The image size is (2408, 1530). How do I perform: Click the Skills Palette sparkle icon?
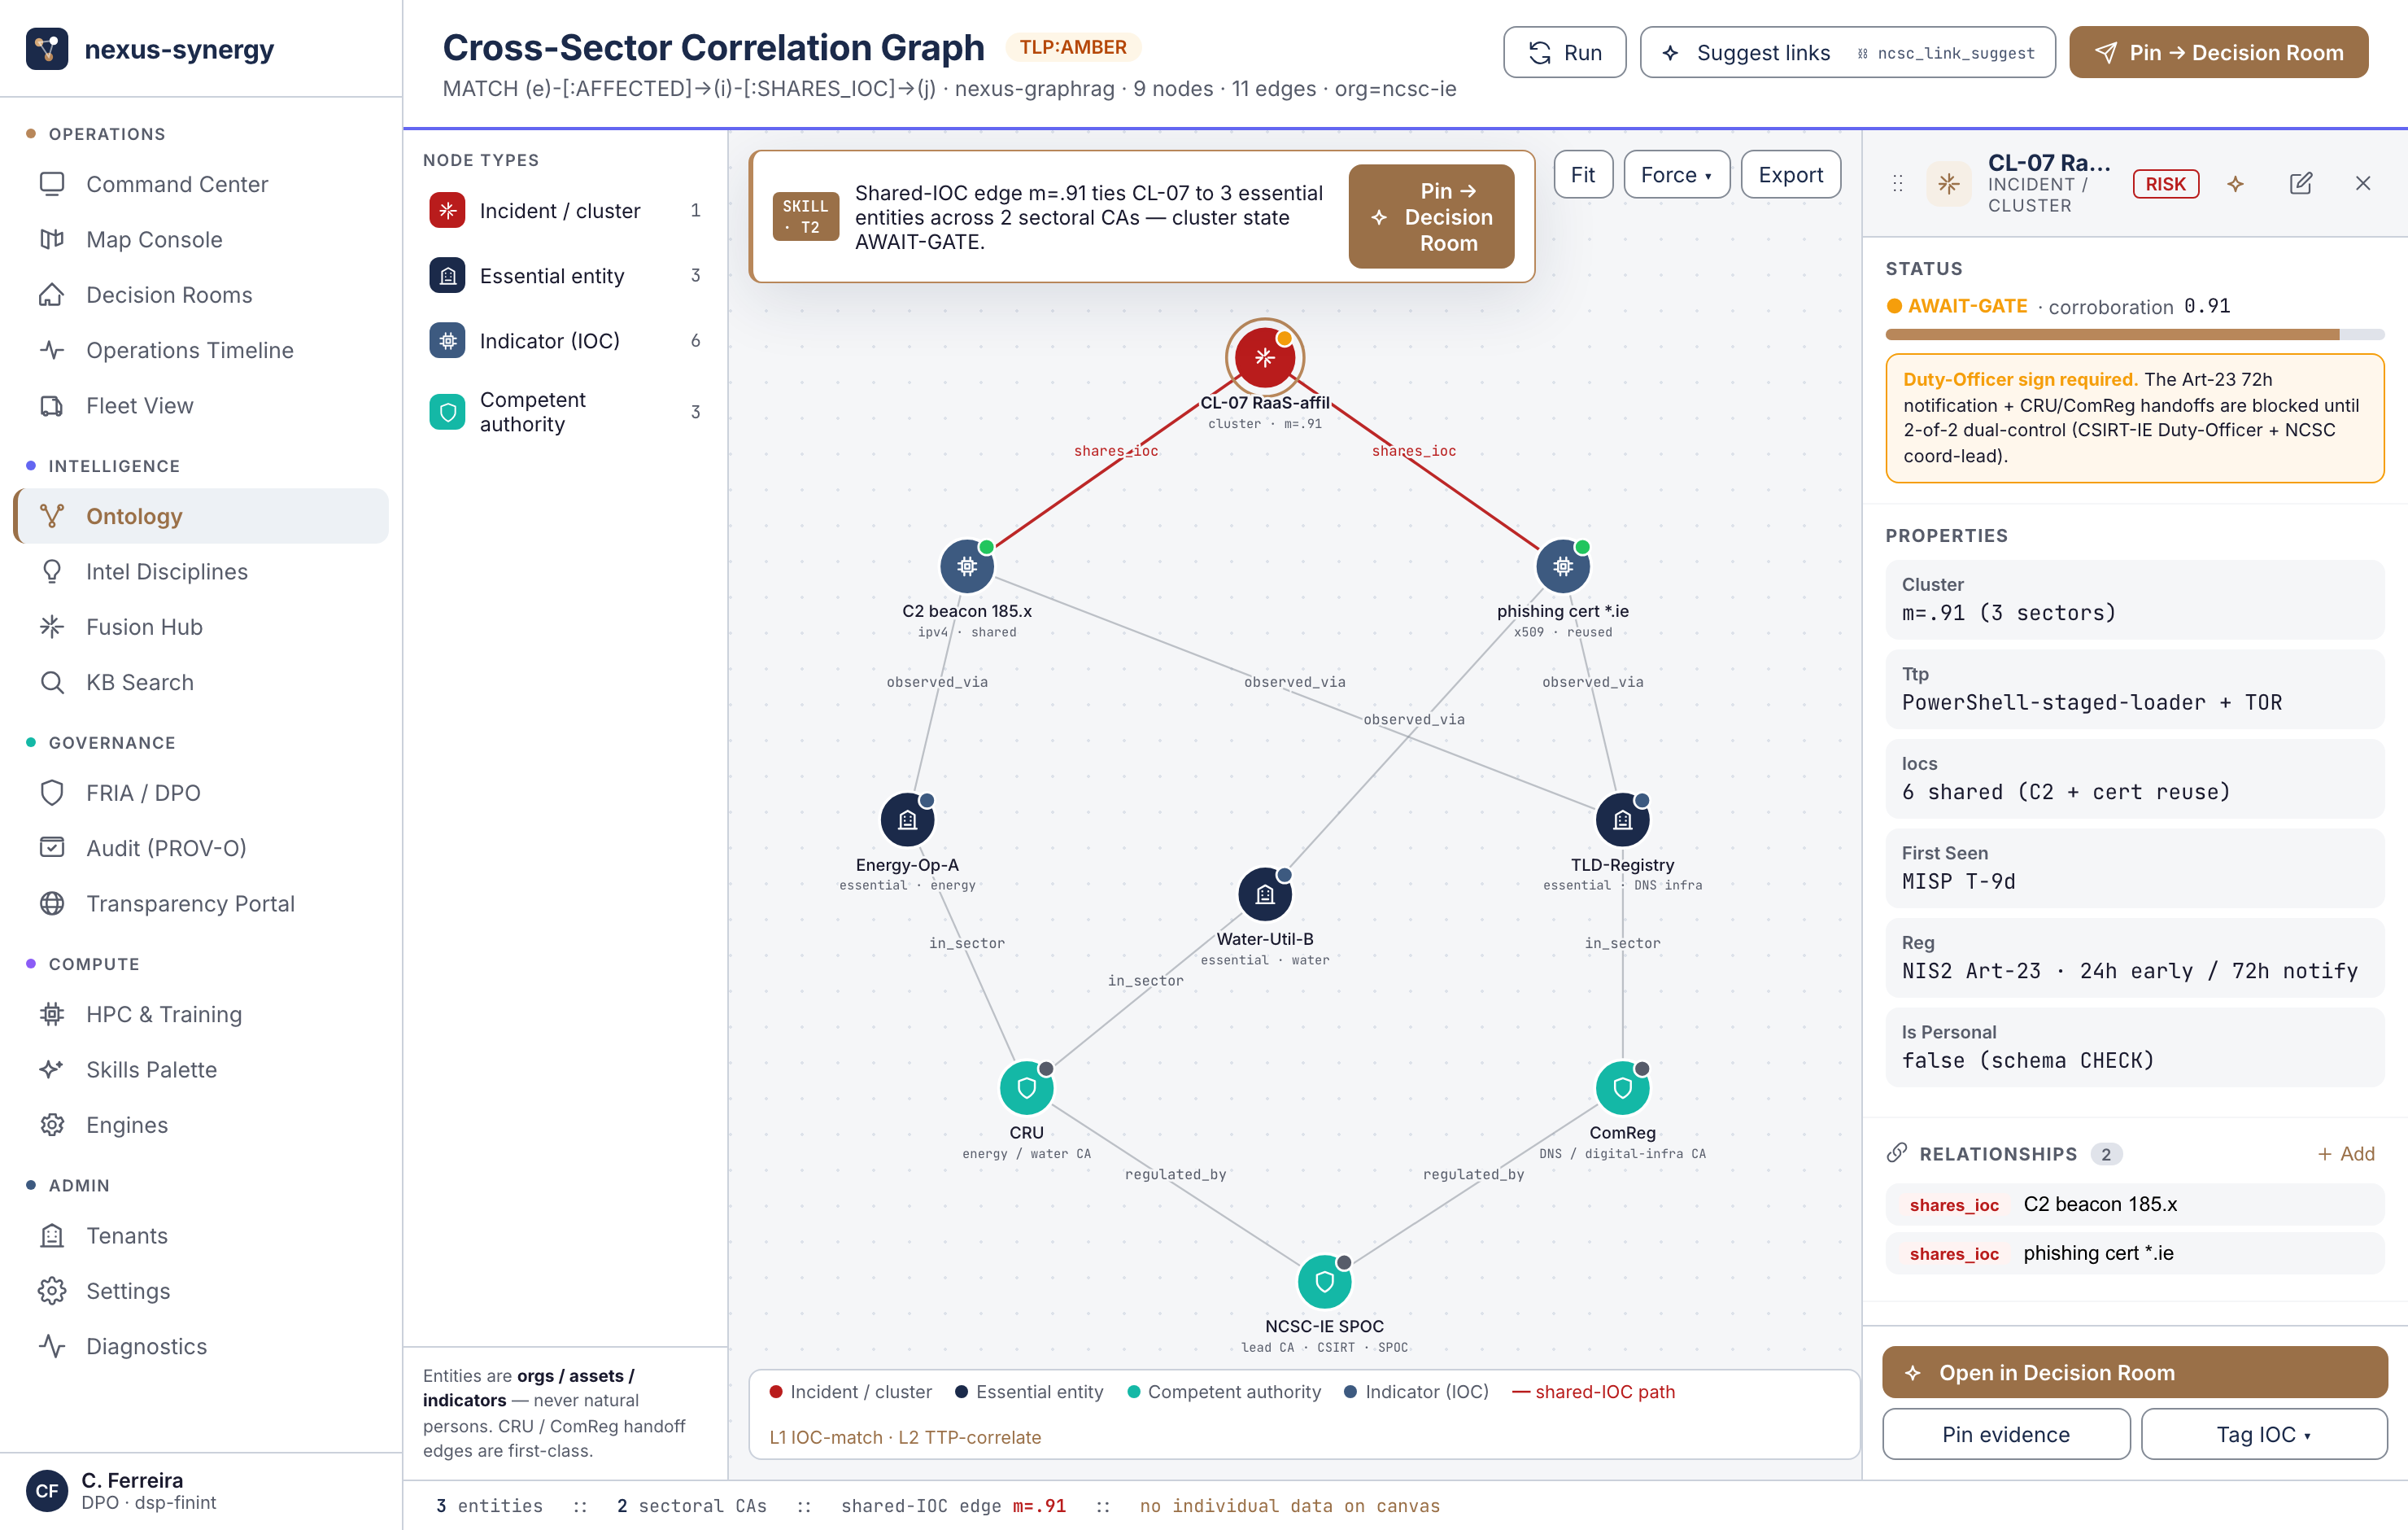coord(52,1069)
